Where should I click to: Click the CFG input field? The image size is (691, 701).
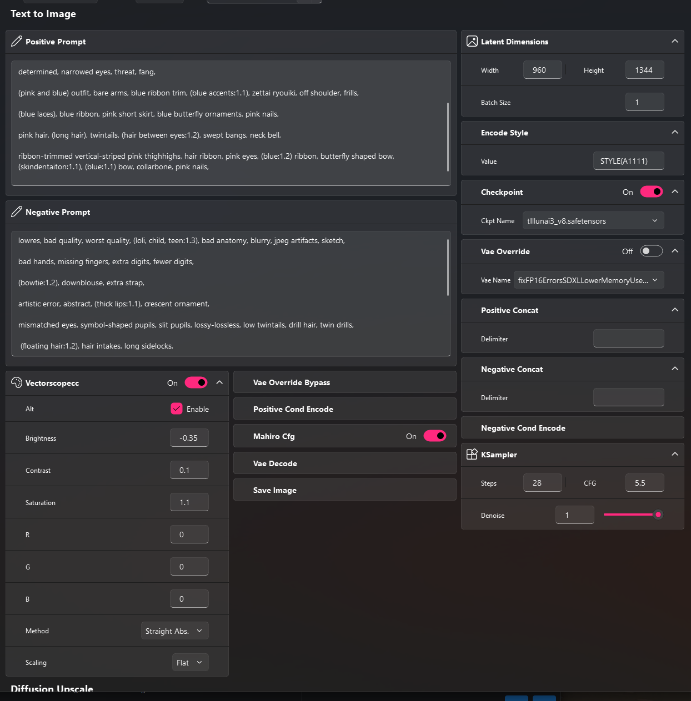point(645,483)
